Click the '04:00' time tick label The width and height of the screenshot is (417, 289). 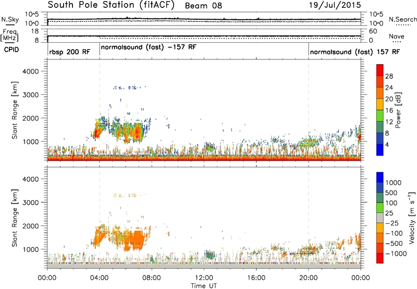click(99, 278)
